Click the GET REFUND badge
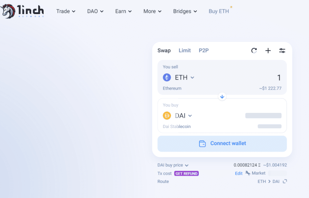 click(x=186, y=173)
